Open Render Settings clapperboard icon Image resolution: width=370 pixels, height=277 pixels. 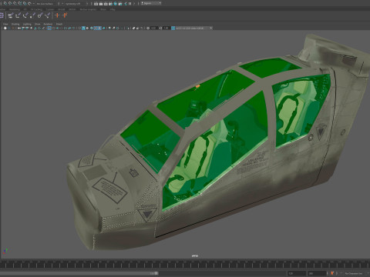110,4
